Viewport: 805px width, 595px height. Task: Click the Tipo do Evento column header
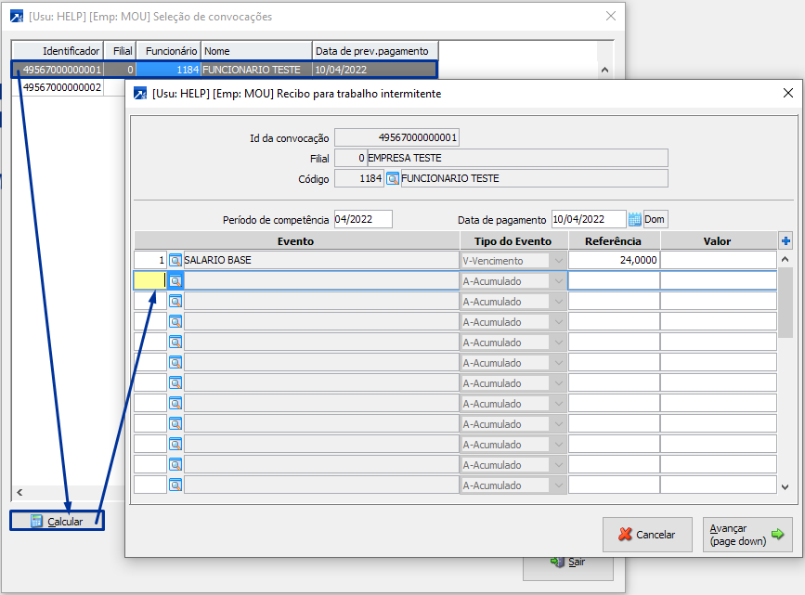(x=513, y=240)
